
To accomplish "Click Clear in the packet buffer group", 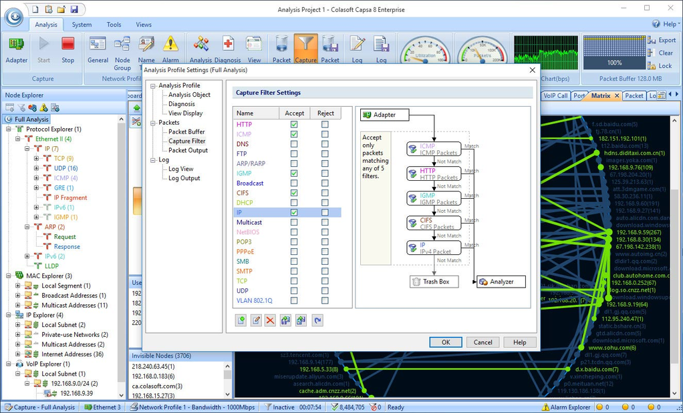I will (661, 53).
